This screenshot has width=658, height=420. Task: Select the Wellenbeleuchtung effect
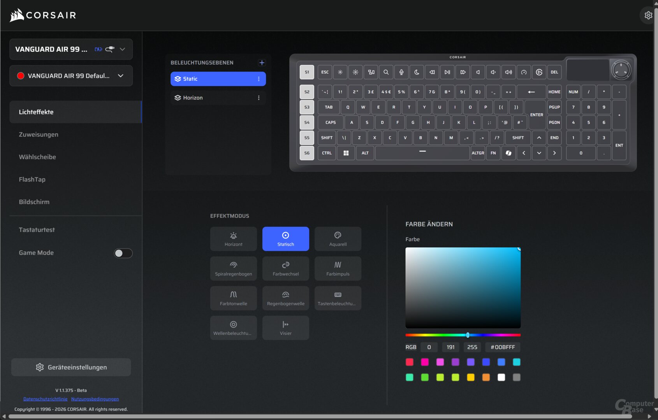pos(233,327)
